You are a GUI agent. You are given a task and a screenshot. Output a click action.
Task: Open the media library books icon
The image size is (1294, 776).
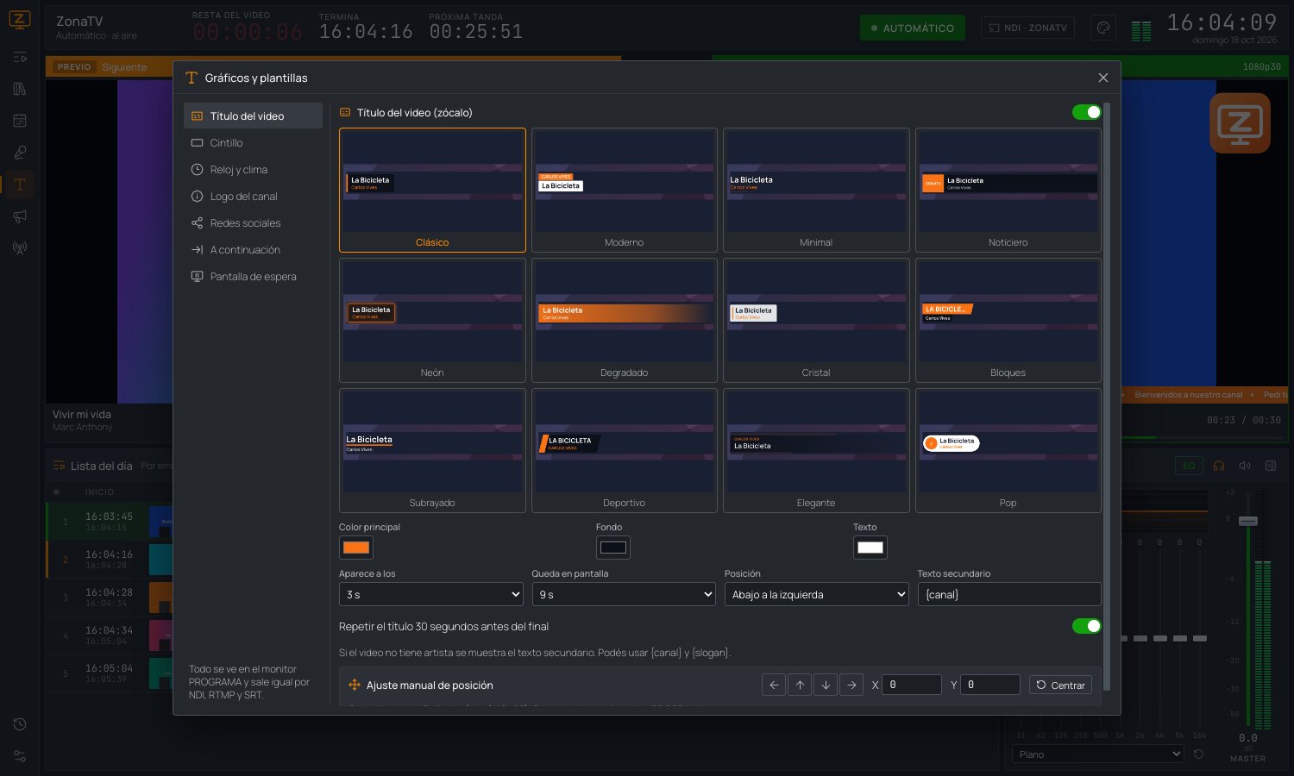click(x=20, y=89)
